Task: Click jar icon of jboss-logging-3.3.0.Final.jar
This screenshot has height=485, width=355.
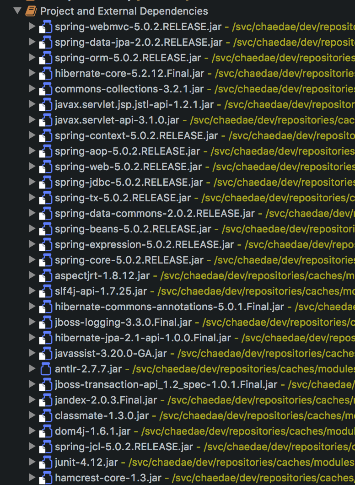Action: [46, 322]
